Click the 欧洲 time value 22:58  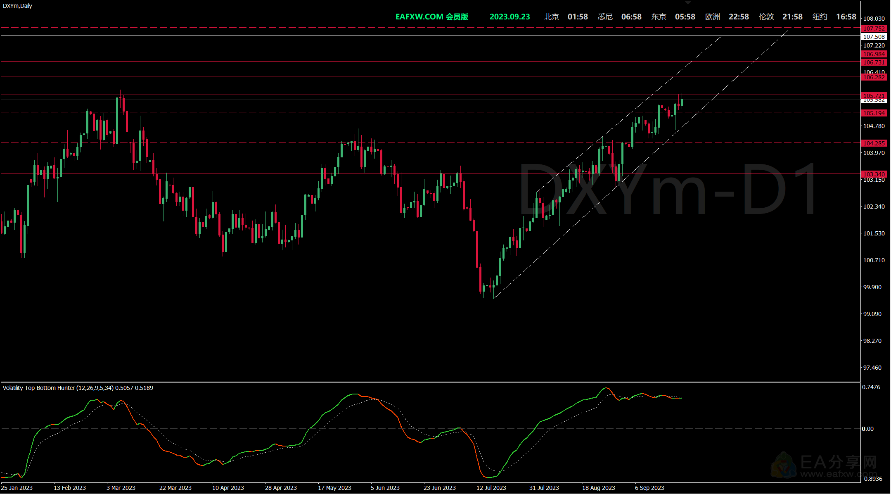click(x=739, y=17)
